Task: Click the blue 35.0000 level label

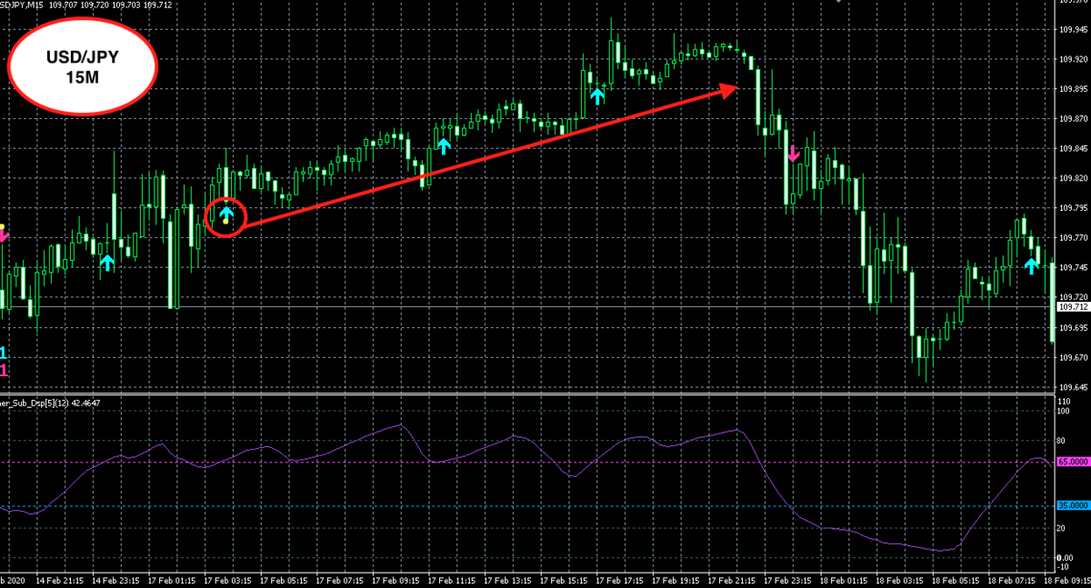Action: click(1073, 505)
